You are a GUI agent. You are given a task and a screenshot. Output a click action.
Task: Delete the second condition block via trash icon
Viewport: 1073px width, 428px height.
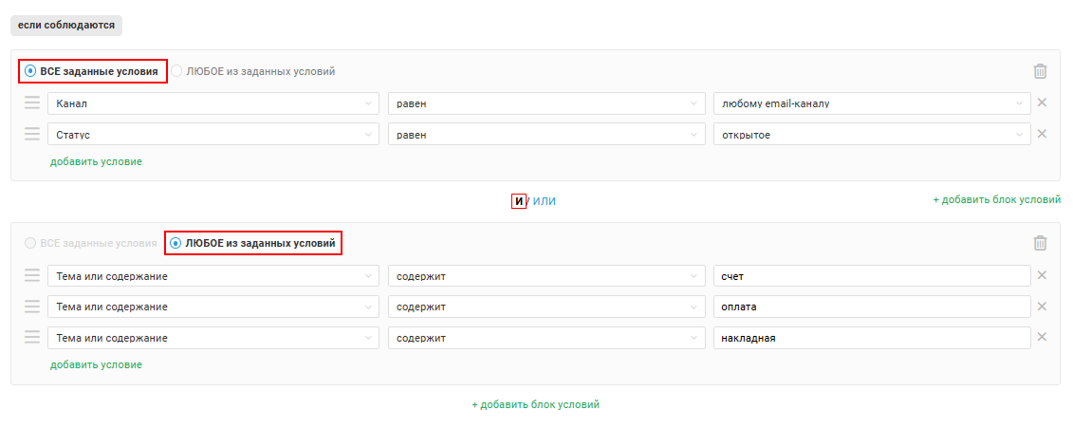pos(1040,243)
